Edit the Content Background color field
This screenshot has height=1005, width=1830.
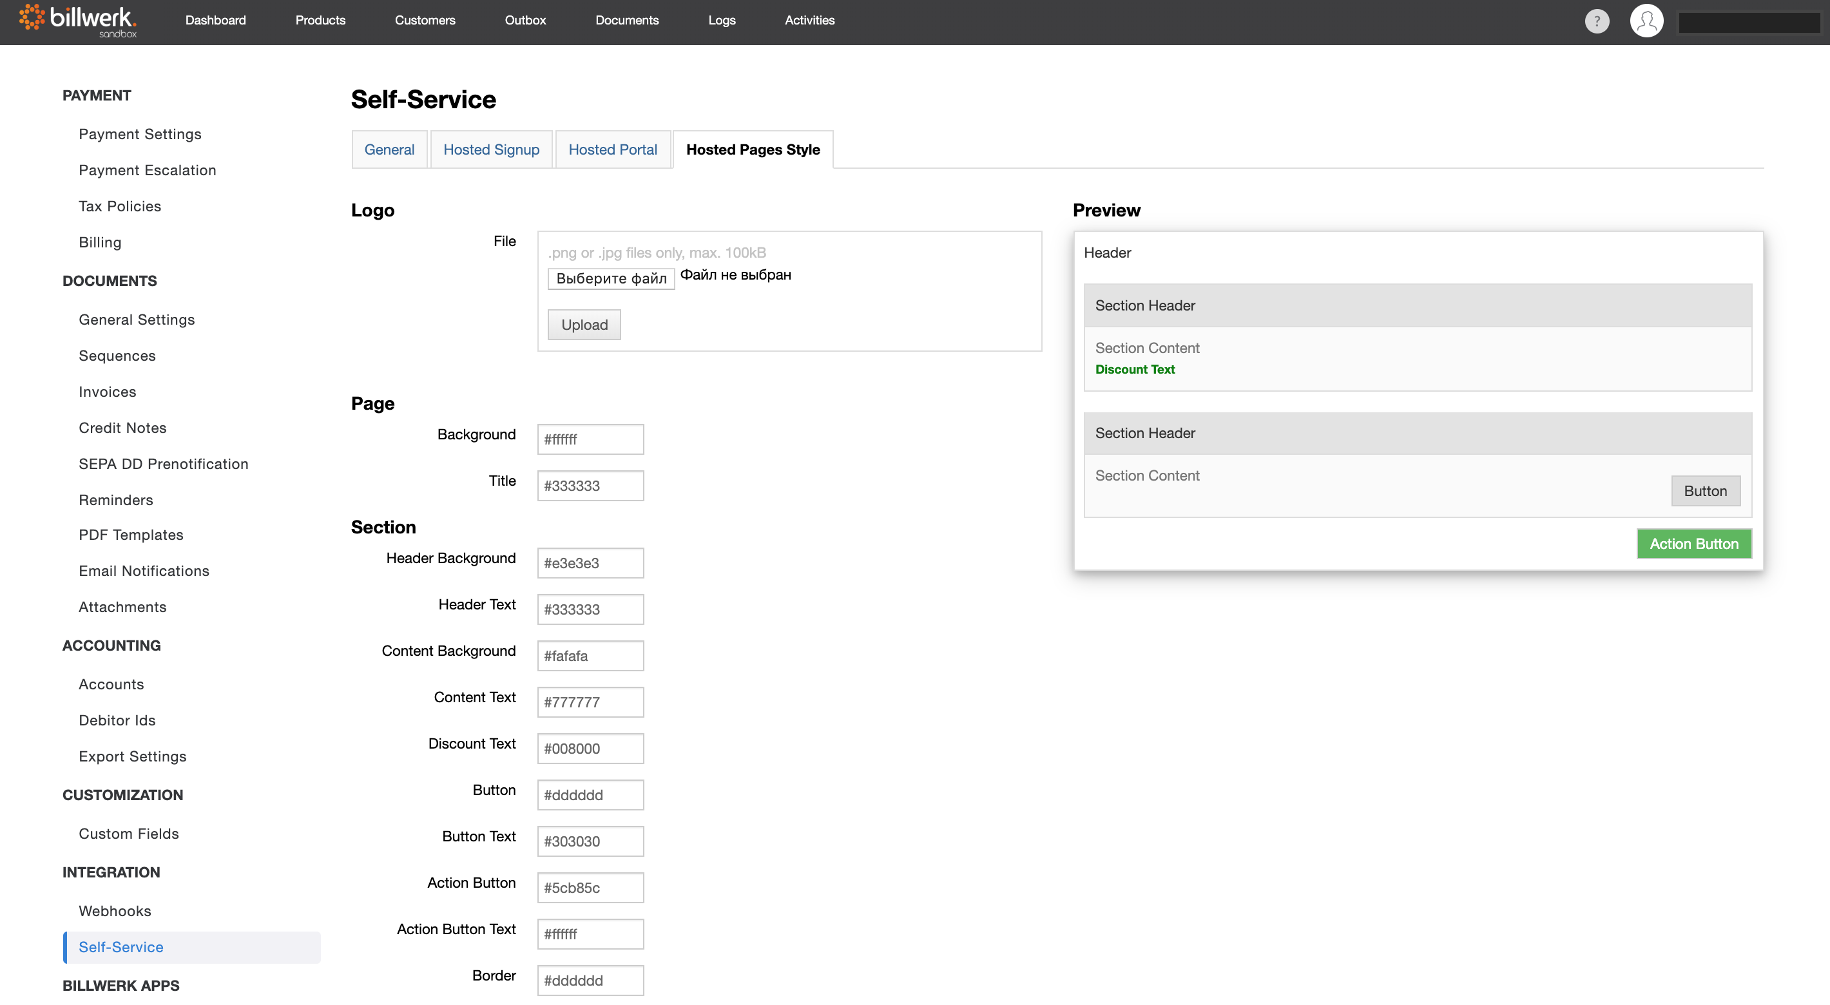click(590, 656)
